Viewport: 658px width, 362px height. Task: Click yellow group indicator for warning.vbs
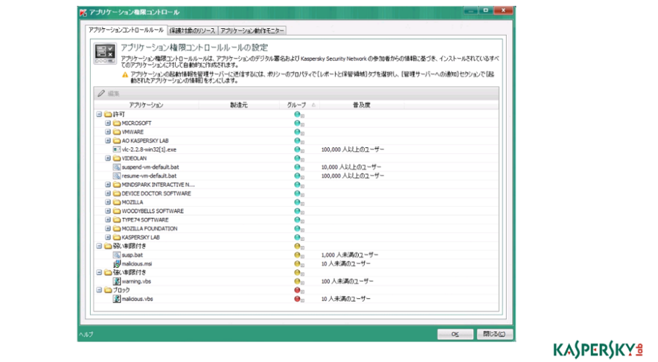[297, 281]
